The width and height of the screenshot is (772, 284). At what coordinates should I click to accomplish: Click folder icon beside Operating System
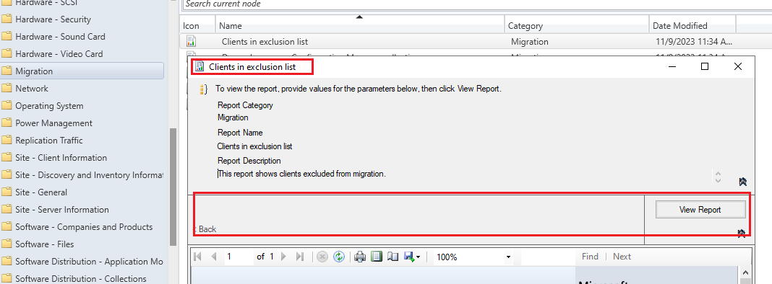[x=7, y=106]
